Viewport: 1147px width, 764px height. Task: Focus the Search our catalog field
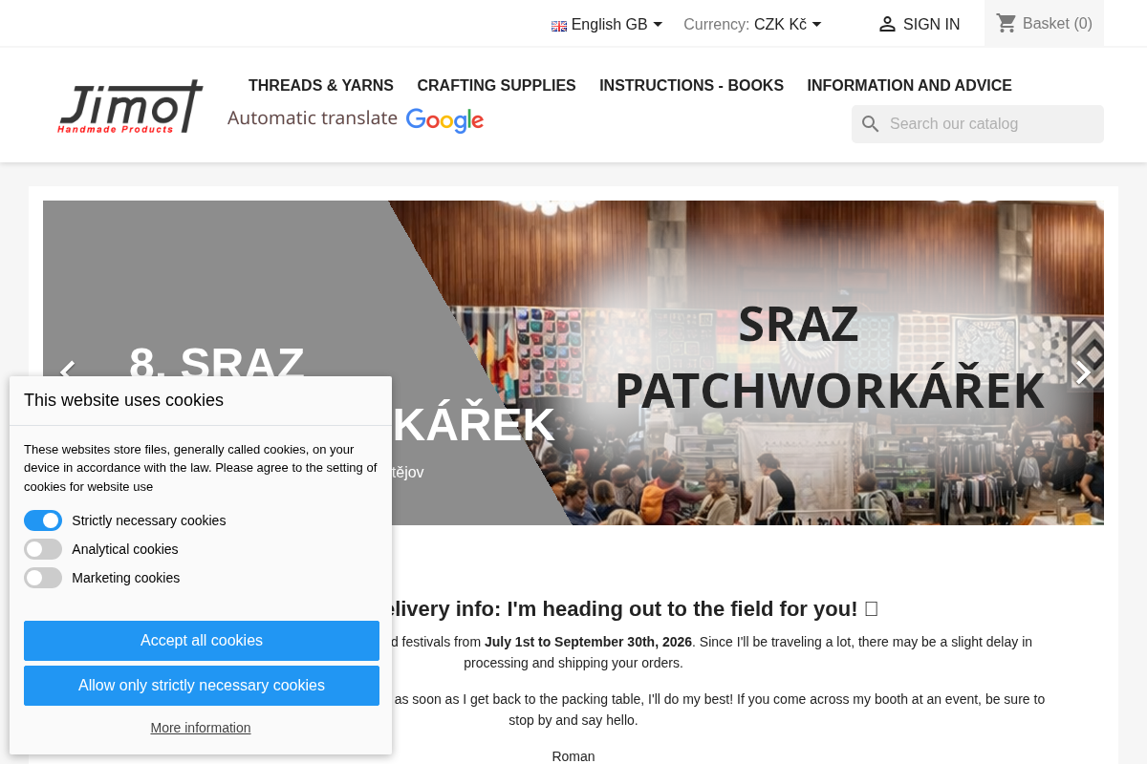[978, 124]
